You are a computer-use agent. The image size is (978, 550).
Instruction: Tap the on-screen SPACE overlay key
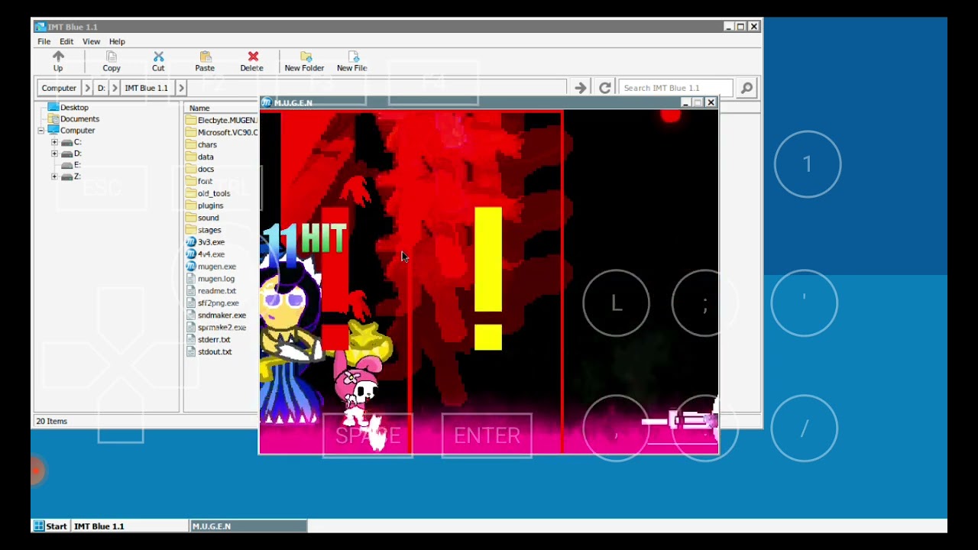tap(368, 435)
